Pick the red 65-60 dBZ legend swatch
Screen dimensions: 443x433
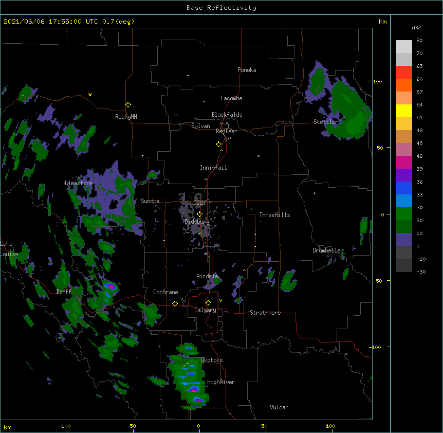click(404, 72)
